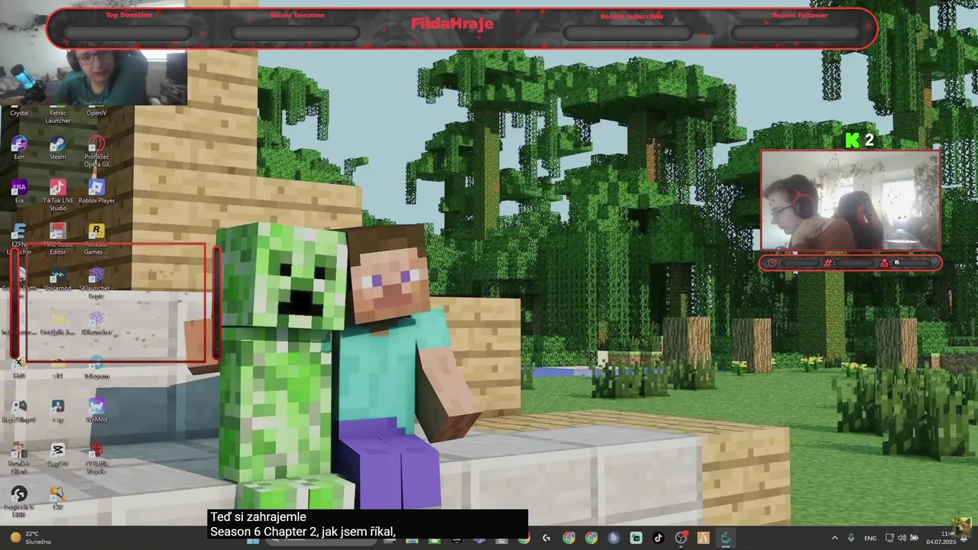Click the Windows Start button
This screenshot has height=550, width=978.
(254, 539)
